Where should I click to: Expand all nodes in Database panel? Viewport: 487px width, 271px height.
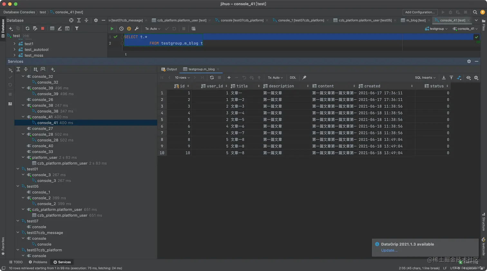click(x=79, y=20)
